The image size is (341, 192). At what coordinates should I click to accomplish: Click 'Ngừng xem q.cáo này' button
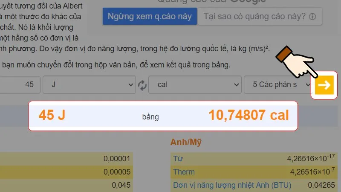click(x=150, y=16)
